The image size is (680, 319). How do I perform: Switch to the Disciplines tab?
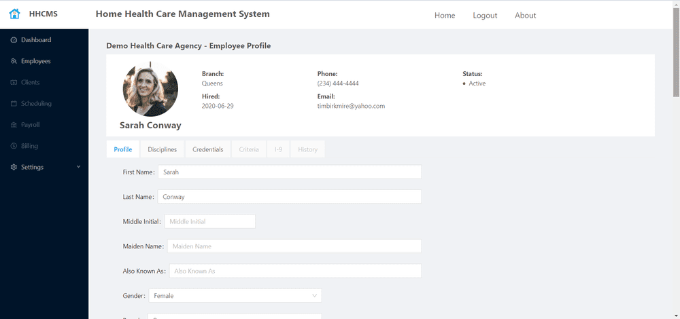[163, 149]
